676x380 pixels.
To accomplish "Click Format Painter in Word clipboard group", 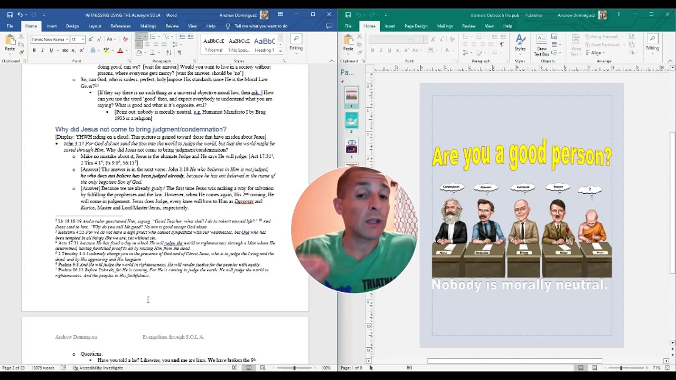I will pyautogui.click(x=21, y=52).
